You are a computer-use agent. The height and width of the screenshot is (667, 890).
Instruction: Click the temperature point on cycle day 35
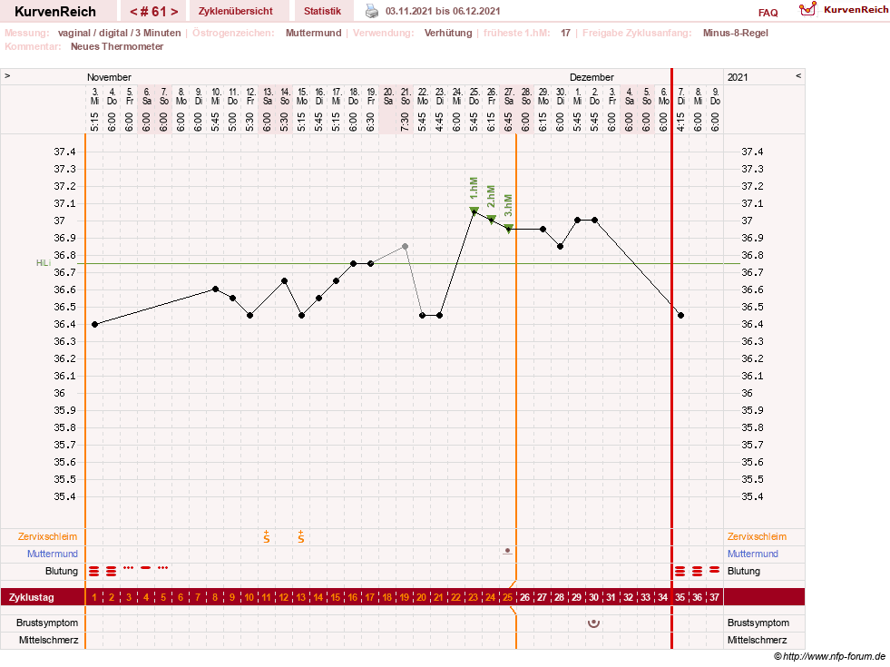click(x=680, y=315)
